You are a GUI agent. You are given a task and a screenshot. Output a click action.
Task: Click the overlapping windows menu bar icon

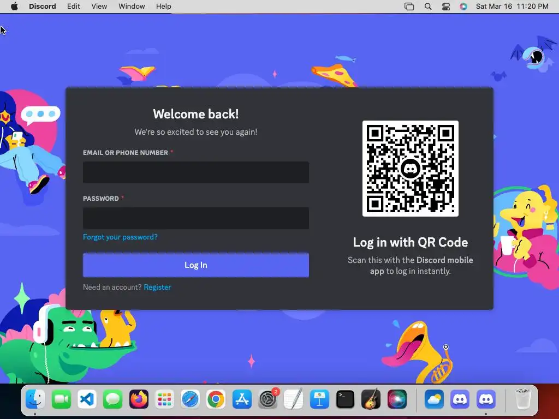pyautogui.click(x=409, y=7)
